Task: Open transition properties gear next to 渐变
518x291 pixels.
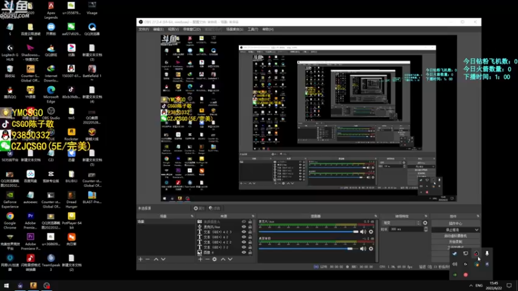Action: [425, 223]
